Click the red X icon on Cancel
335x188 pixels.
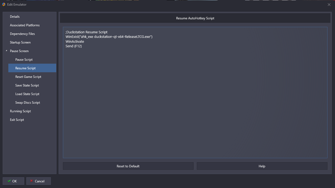(x=31, y=181)
